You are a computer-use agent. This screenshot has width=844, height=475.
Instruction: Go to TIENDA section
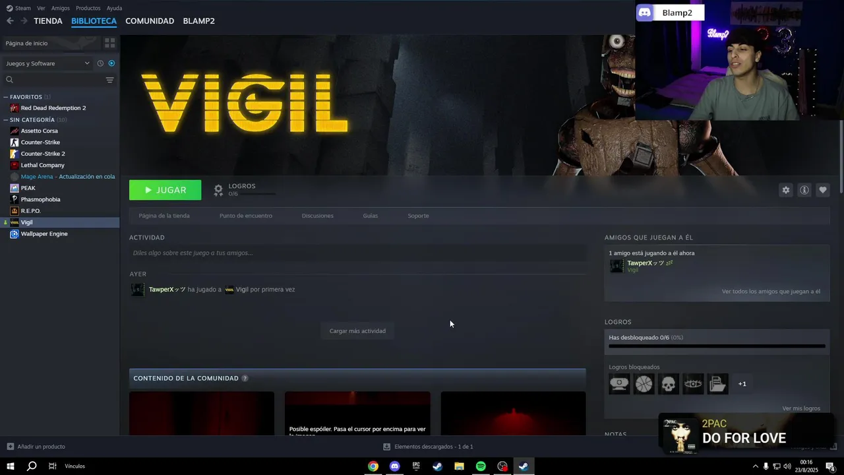point(48,21)
